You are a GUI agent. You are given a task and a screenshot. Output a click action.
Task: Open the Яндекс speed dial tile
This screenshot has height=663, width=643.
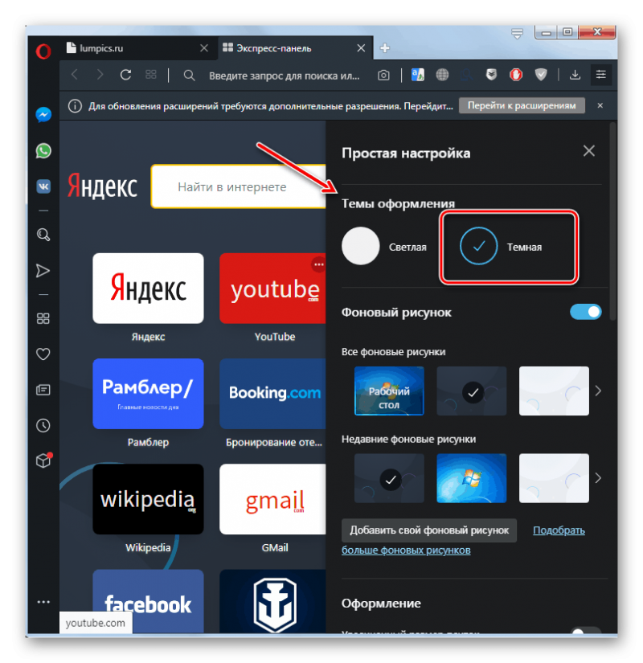(x=148, y=289)
